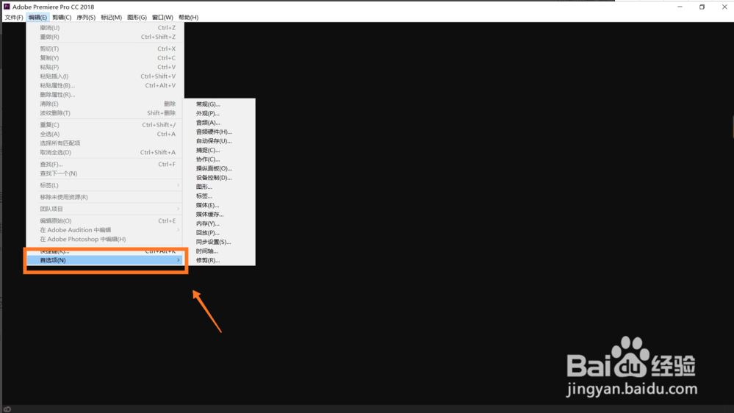Open 常规(G)... preferences
Screen dimensions: 734x413
(x=219, y=104)
